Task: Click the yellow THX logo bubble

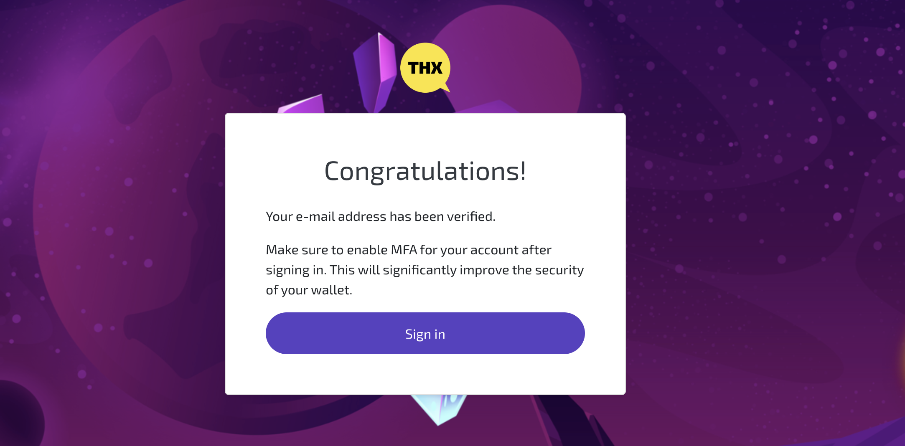Action: 425,68
